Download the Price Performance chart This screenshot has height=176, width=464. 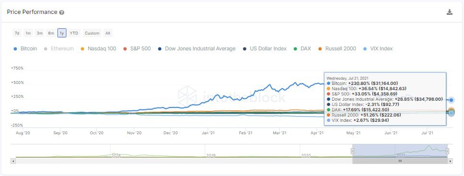pyautogui.click(x=449, y=12)
